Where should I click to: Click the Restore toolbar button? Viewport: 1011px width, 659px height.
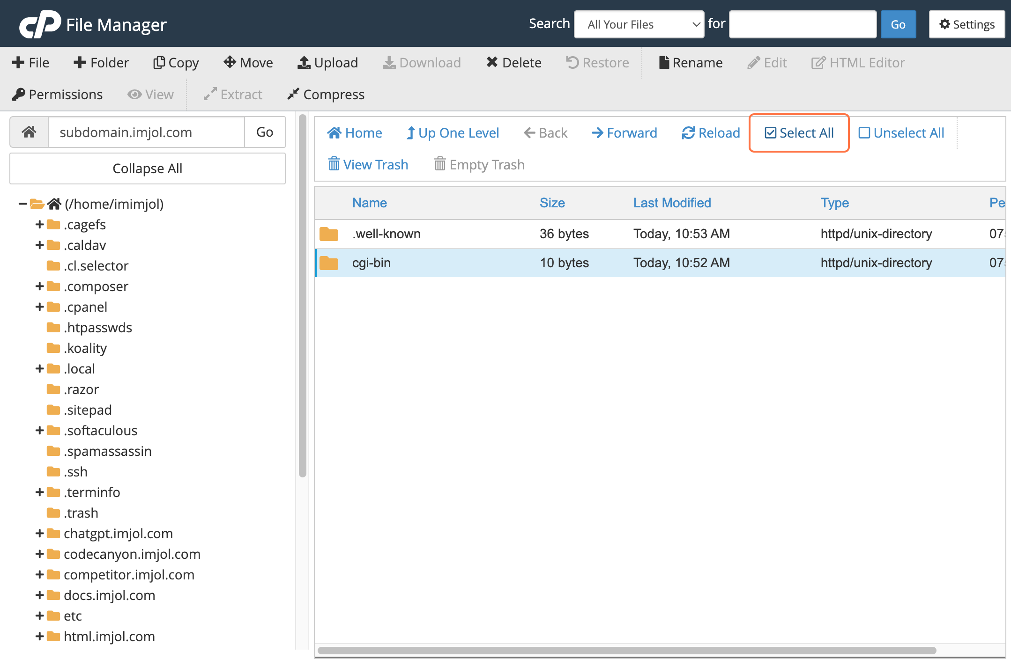(597, 63)
